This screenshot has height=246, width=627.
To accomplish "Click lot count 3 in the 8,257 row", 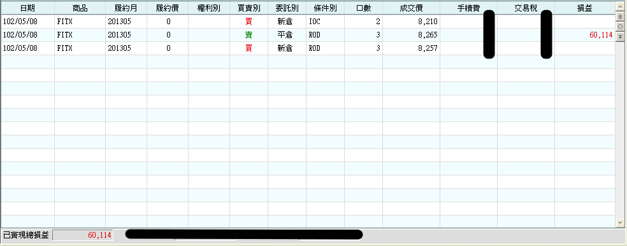I will [378, 48].
